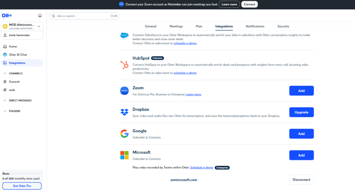
Task: Collapse the CHANNELS section
Action: [5, 73]
